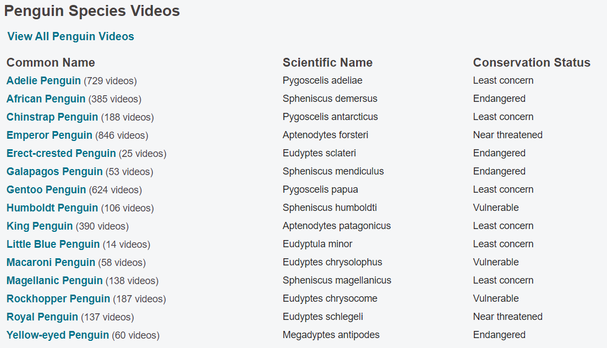Click the Scientific Name column heading

(x=327, y=62)
